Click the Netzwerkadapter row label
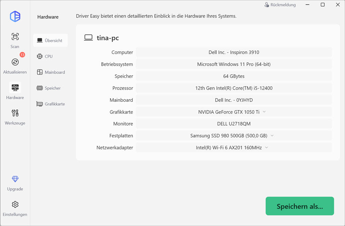 115,148
